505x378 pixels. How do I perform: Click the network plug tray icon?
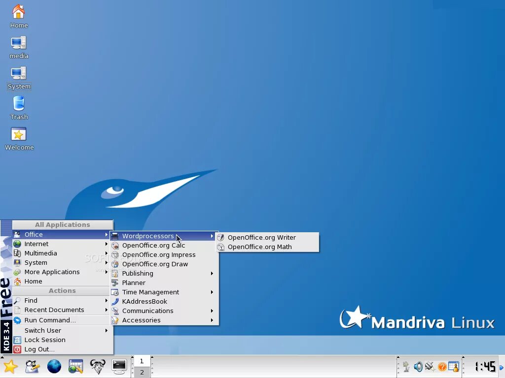[430, 366]
